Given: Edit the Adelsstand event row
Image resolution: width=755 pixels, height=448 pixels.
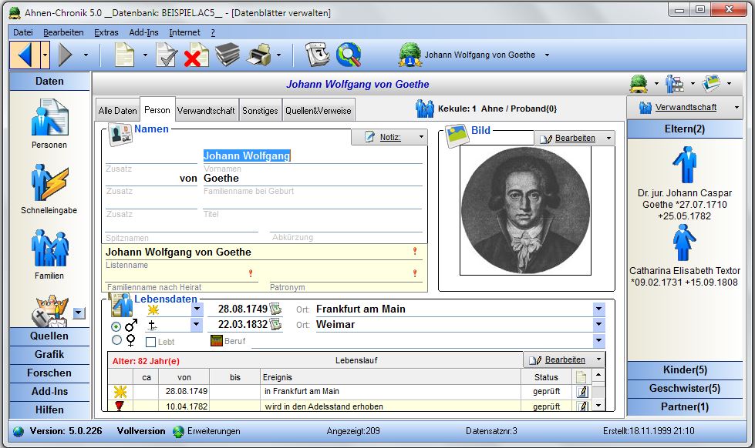Looking at the screenshot, I should (582, 406).
